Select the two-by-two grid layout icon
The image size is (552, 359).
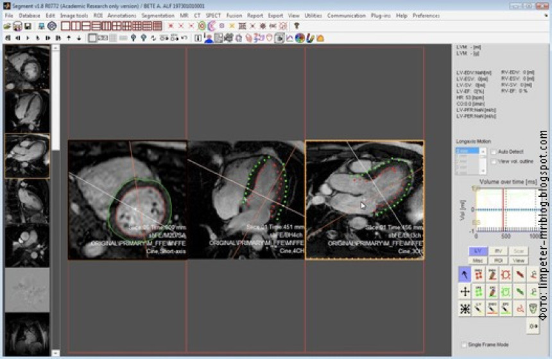click(x=116, y=26)
